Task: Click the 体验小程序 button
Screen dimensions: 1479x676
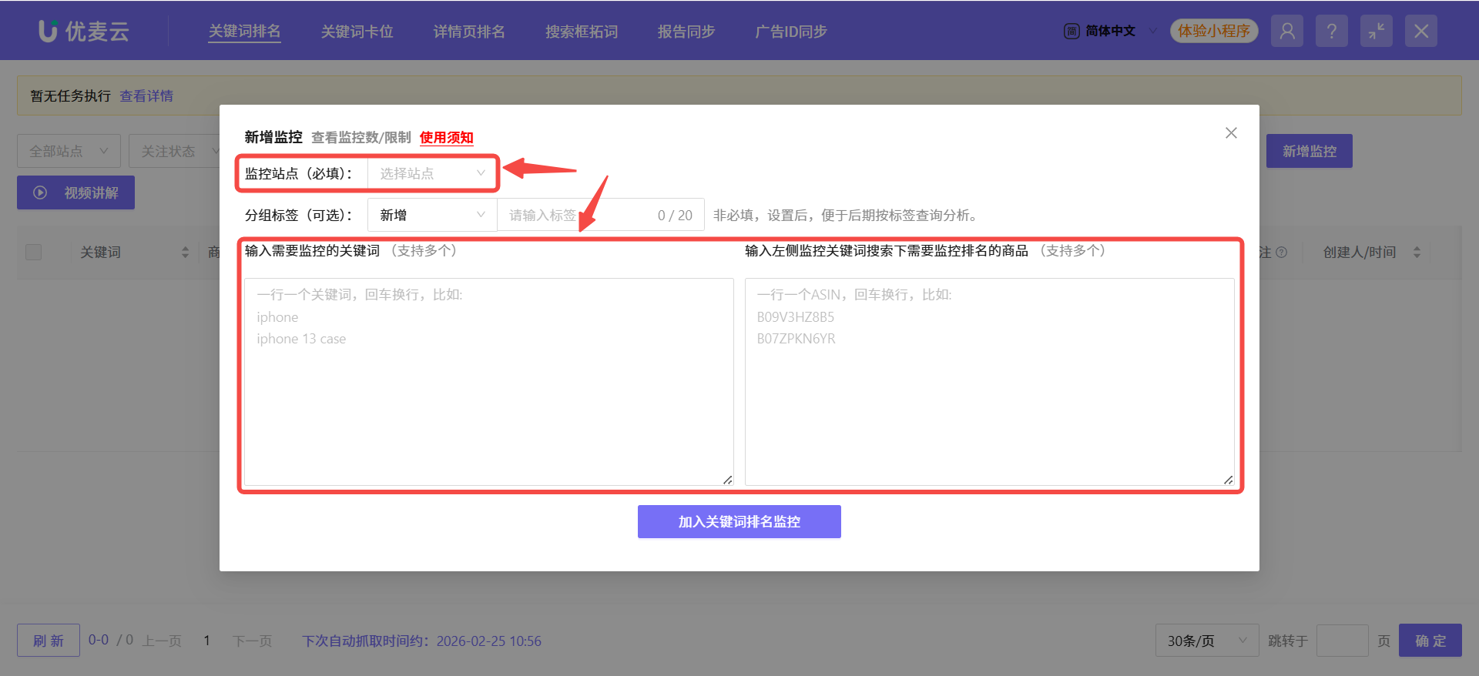Action: pos(1214,31)
